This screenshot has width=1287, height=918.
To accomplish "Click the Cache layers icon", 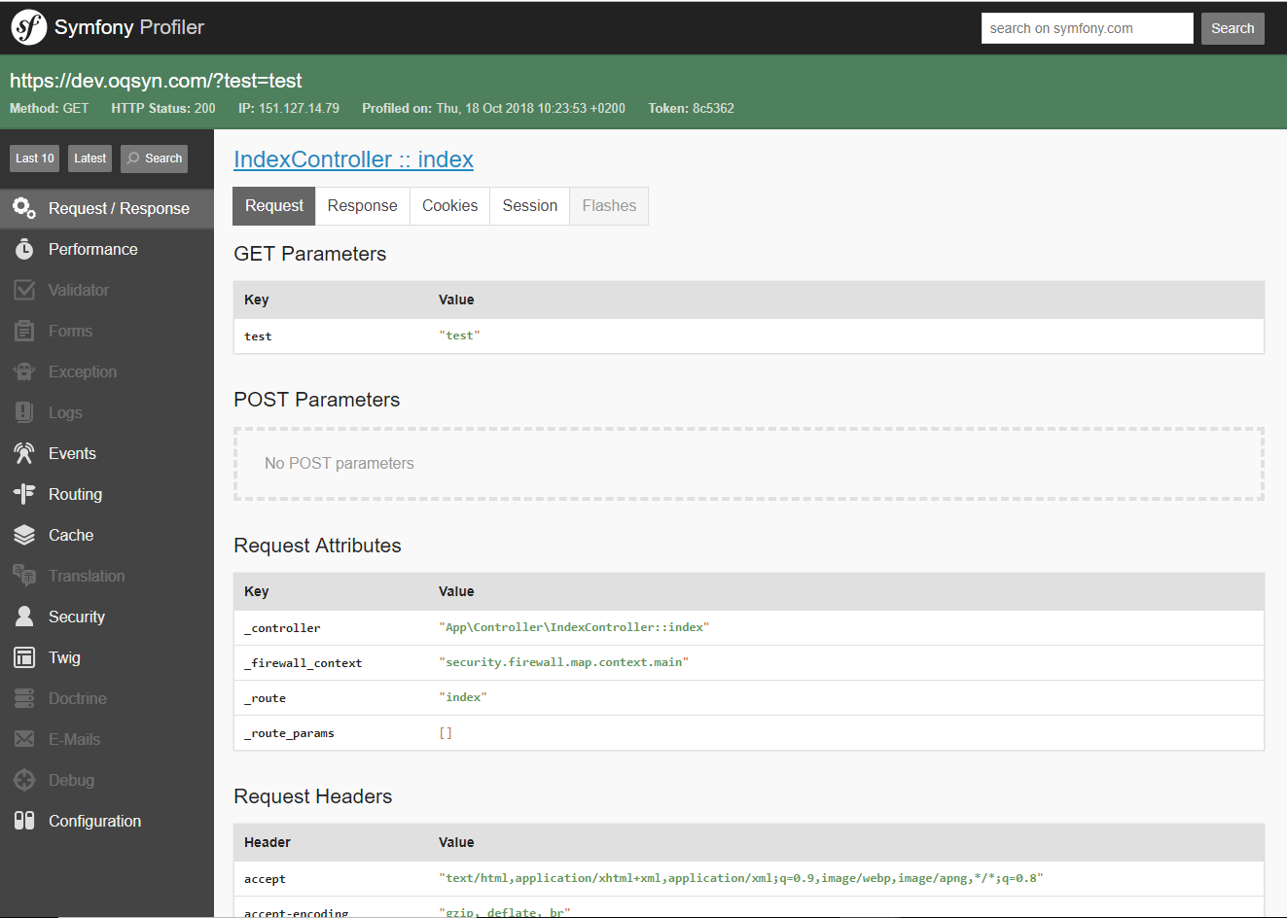I will pyautogui.click(x=24, y=535).
